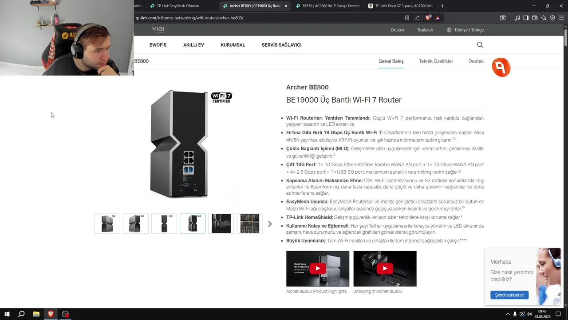This screenshot has height=320, width=568.
Task: Click Destek link in top bar
Action: 398,30
